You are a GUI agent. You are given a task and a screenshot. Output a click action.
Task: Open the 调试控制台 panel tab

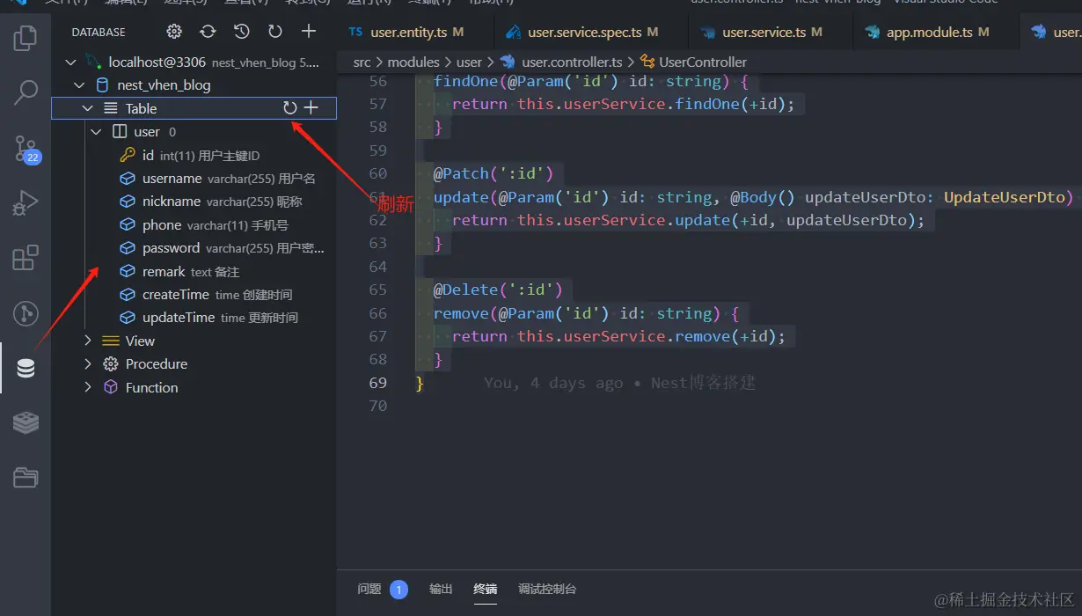pyautogui.click(x=547, y=590)
